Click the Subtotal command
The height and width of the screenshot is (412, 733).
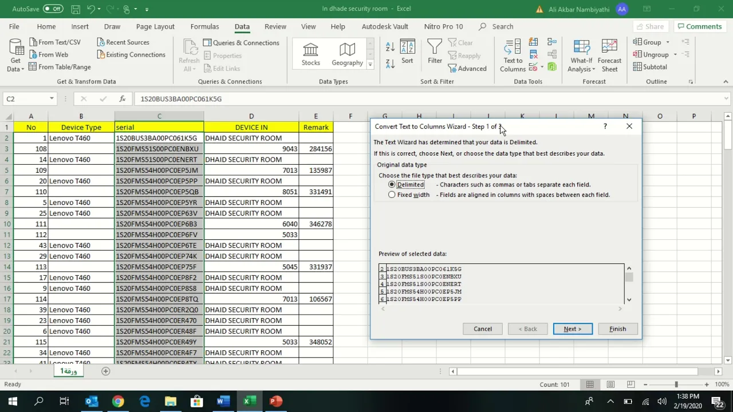(x=650, y=67)
